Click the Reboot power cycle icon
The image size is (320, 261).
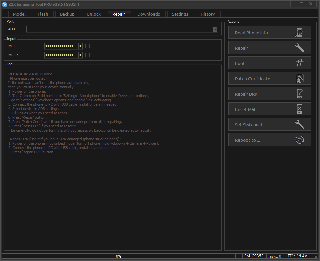pyautogui.click(x=299, y=140)
